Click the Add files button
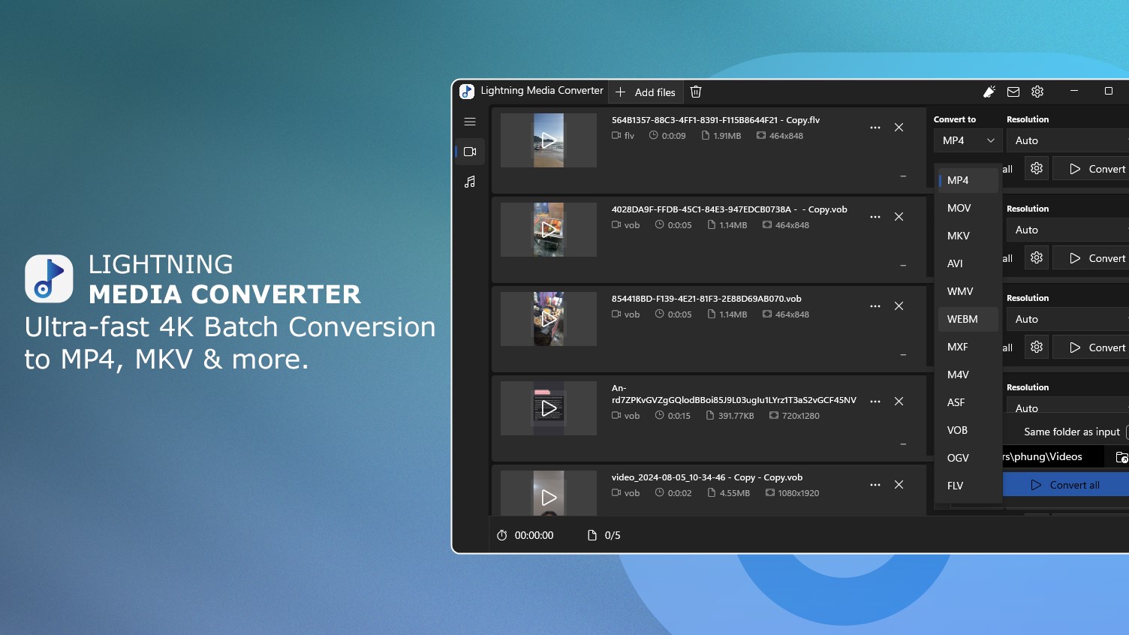The image size is (1129, 635). [x=646, y=92]
